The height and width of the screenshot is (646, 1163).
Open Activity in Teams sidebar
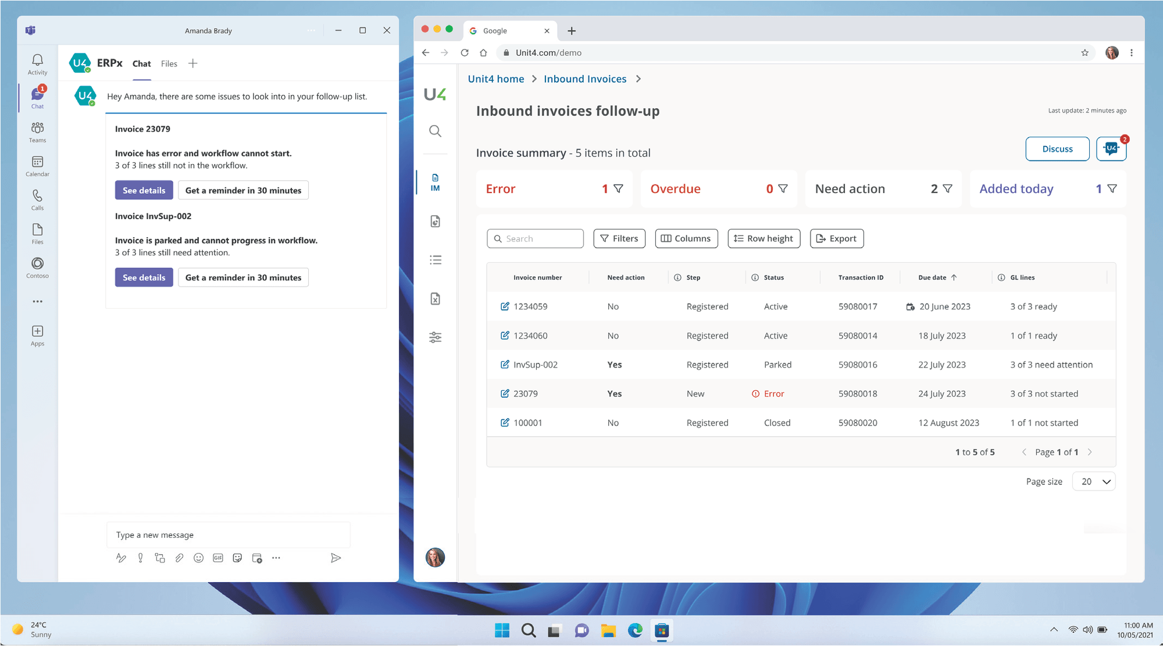[x=37, y=64]
